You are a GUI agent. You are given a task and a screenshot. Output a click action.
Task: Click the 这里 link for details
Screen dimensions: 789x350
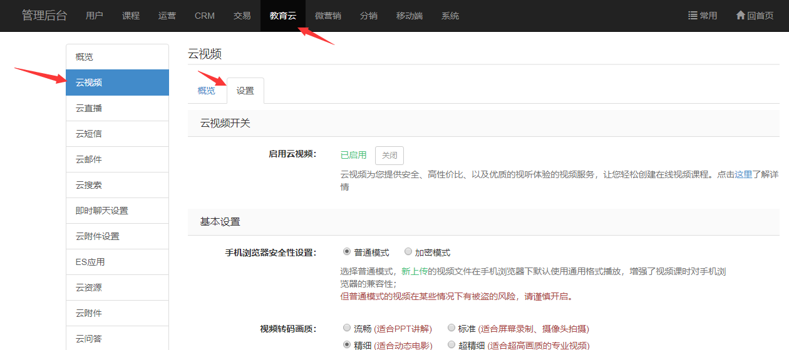coord(743,175)
